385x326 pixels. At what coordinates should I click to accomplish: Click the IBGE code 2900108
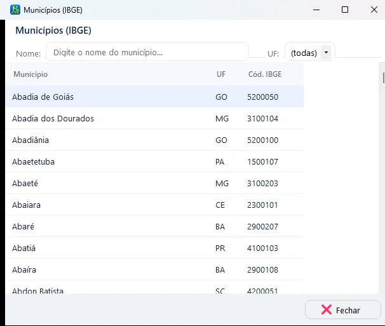pos(262,269)
